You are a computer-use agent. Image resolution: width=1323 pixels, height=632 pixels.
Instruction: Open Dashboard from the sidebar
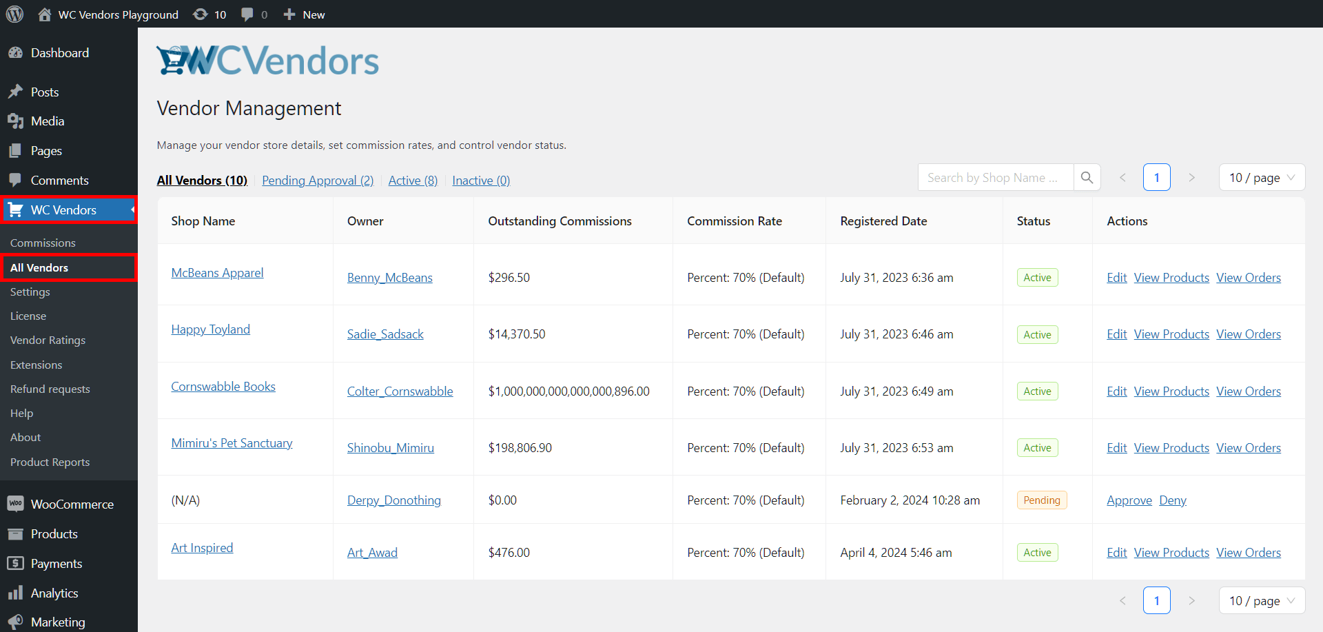coord(59,53)
